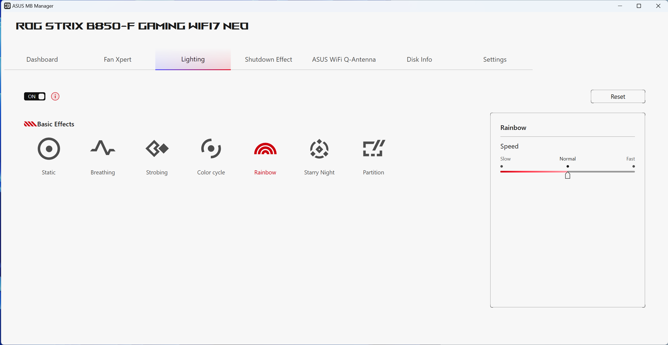Turn off the lighting ON switch

(x=35, y=96)
